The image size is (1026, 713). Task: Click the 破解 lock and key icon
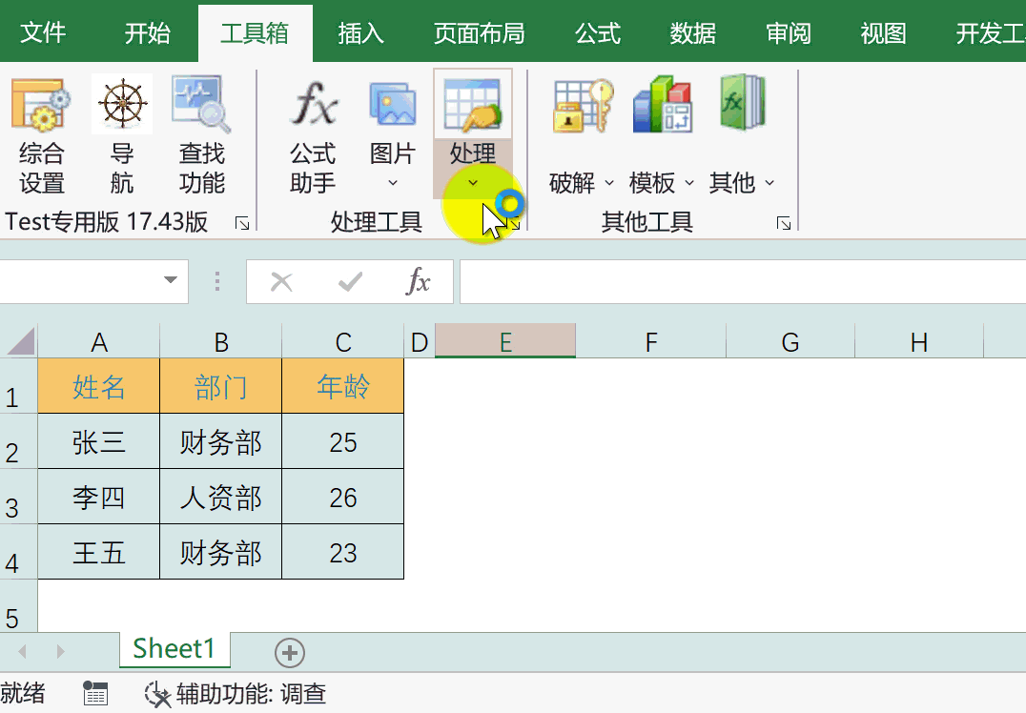tap(582, 105)
